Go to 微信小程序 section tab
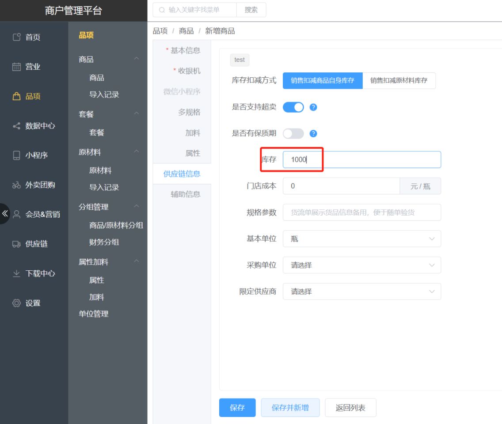 182,91
